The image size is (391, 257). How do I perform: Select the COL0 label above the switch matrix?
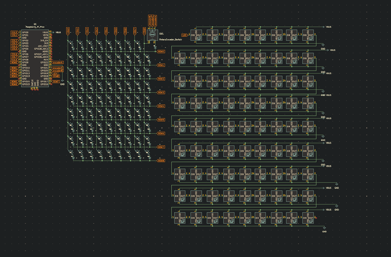(x=67, y=31)
